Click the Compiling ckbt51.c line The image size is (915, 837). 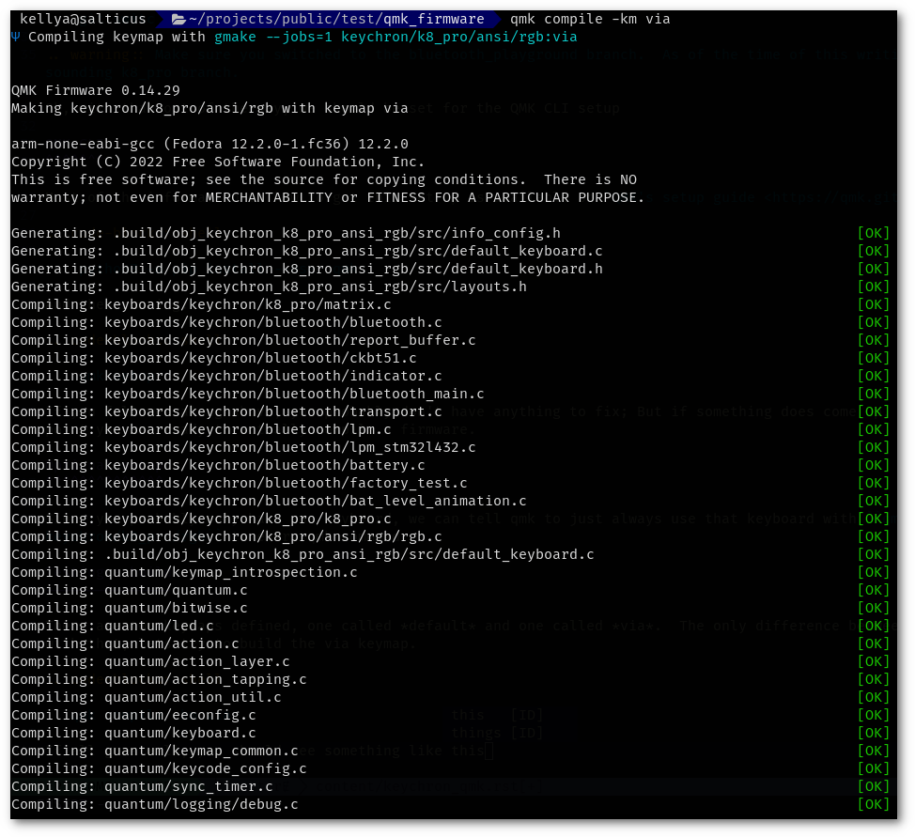[x=214, y=359]
